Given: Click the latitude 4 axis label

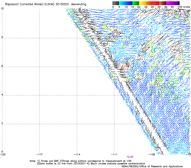Looking at the screenshot, I should click(2, 95).
